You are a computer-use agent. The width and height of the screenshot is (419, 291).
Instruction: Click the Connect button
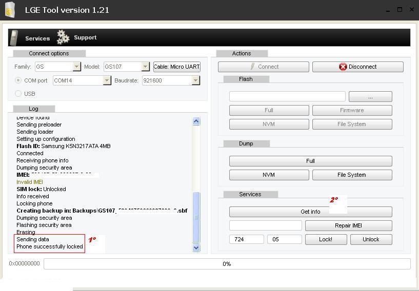click(x=264, y=67)
